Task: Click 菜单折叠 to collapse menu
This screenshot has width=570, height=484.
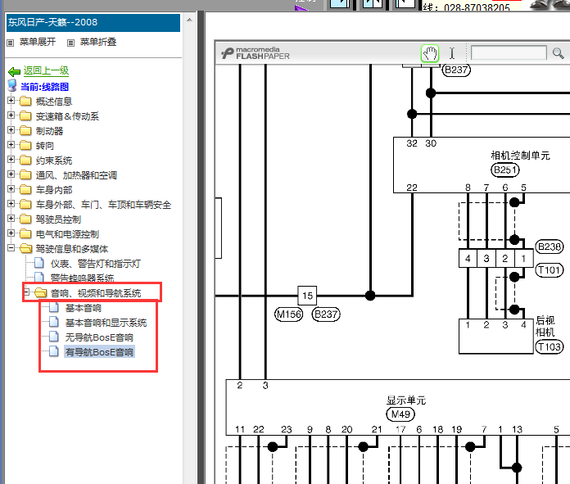Action: tap(98, 43)
